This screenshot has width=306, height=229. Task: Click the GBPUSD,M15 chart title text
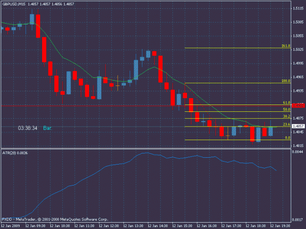click(14, 4)
